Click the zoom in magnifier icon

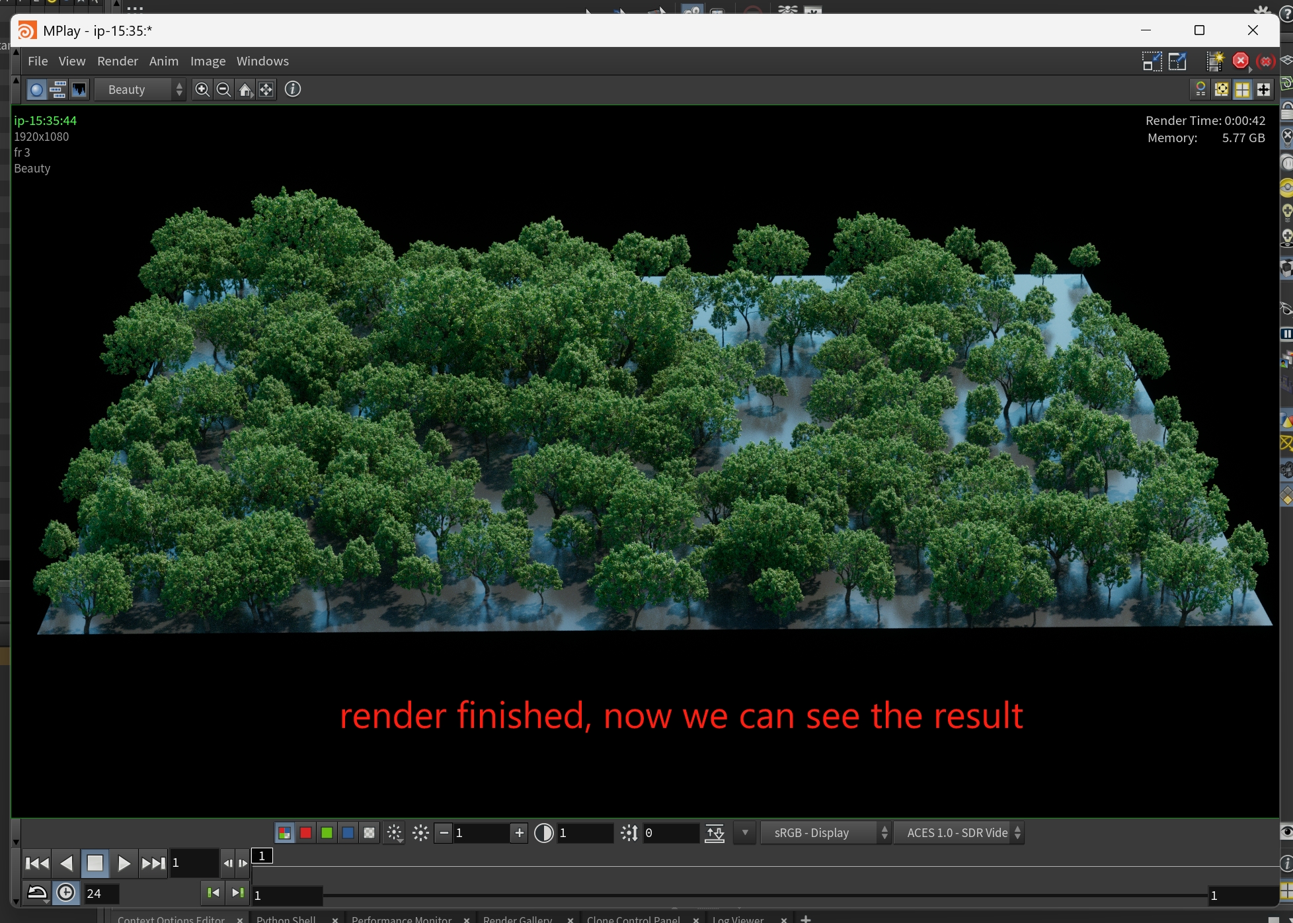(202, 89)
